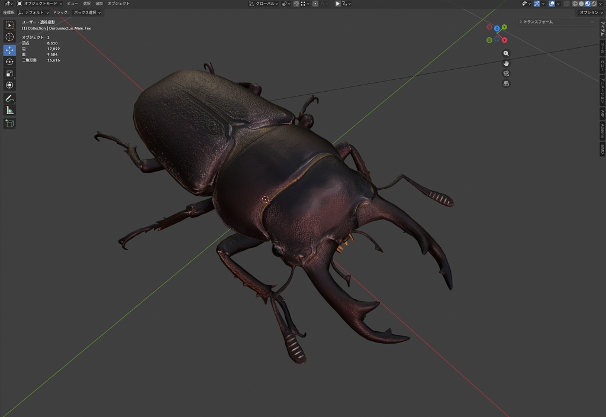Open the ビュー menu

coord(72,4)
